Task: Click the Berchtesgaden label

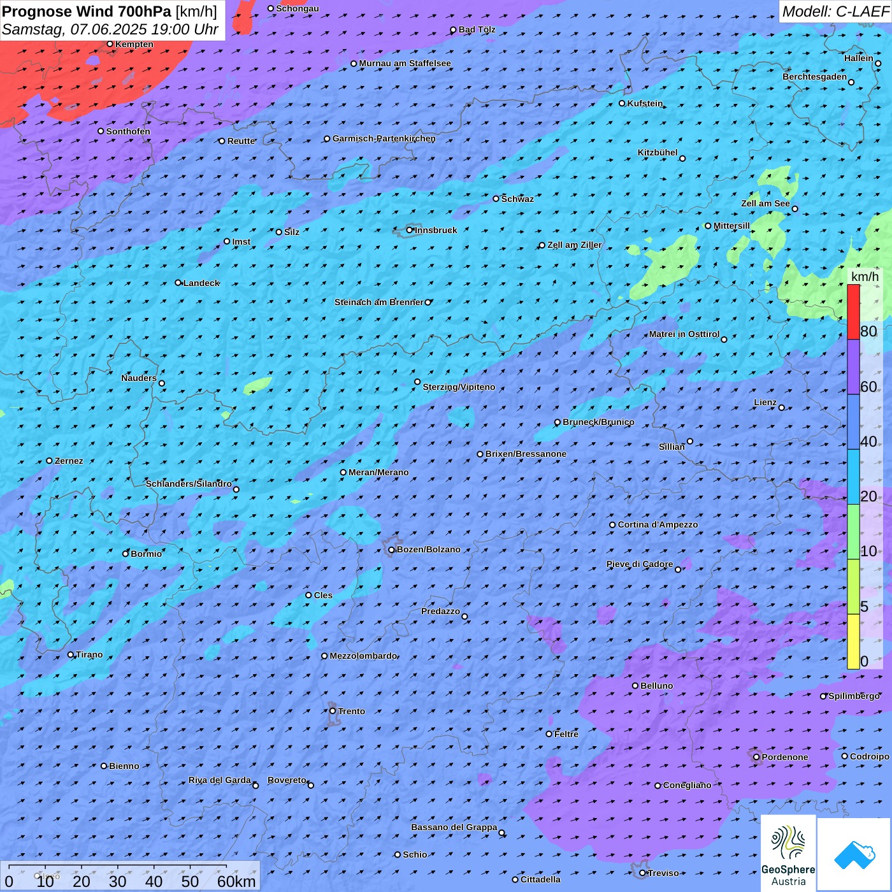Action: point(815,76)
